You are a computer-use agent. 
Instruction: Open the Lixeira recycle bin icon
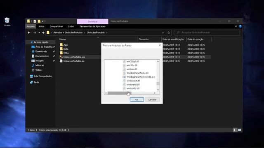tap(7, 22)
